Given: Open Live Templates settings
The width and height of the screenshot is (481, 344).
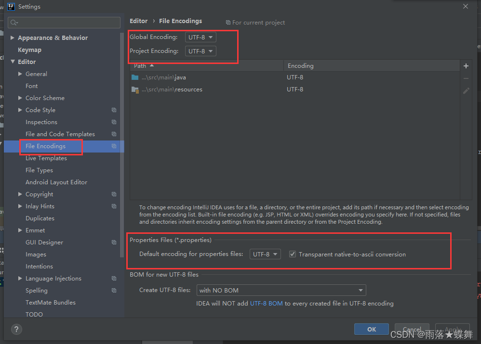Looking at the screenshot, I should [x=46, y=158].
